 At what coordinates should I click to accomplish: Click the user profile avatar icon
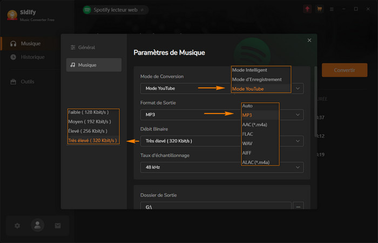[x=37, y=225]
